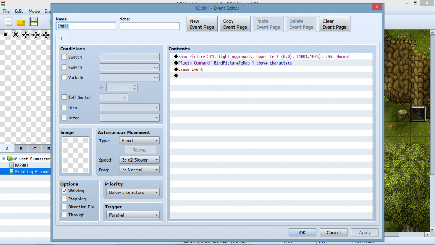Click the Apply button
This screenshot has height=245, width=435.
pos(365,233)
